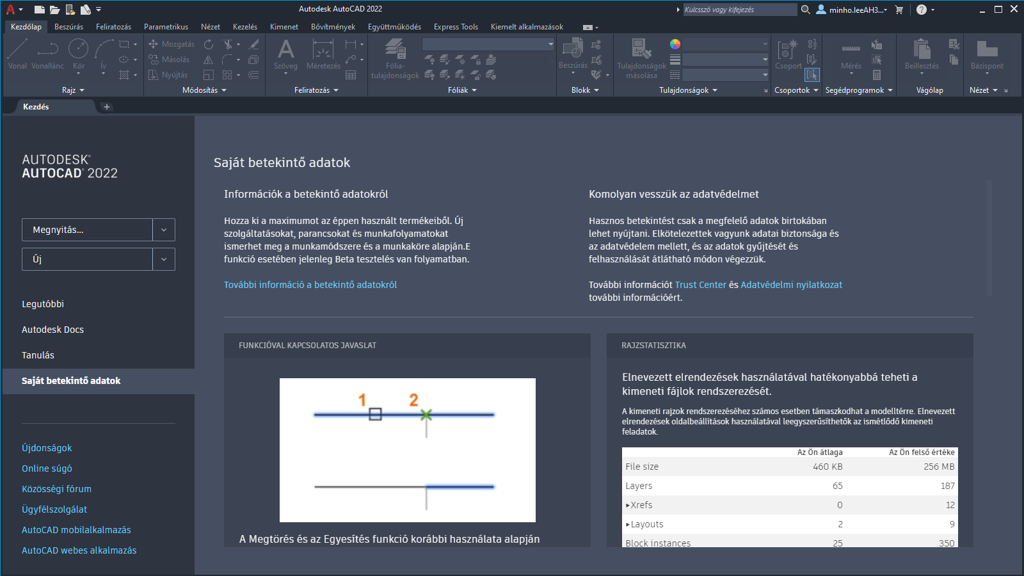Image resolution: width=1024 pixels, height=576 pixels.
Task: Open the user account minho.leeAH3 dropdown
Action: tap(858, 10)
